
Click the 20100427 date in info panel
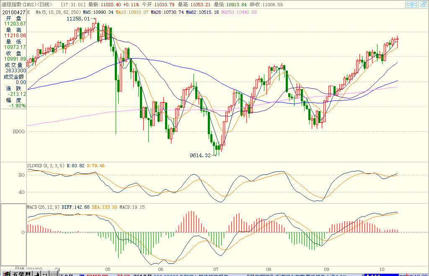[14, 13]
